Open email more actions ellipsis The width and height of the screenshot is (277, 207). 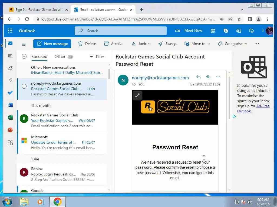pyautogui.click(x=218, y=77)
